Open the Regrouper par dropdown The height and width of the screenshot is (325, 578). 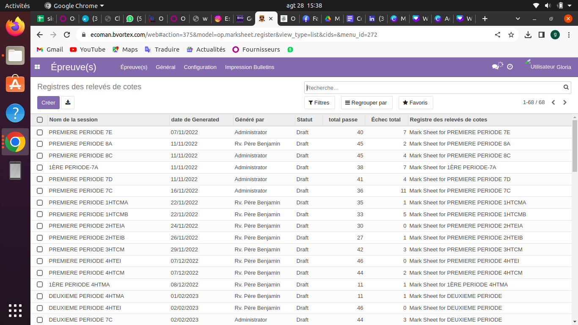[x=366, y=103]
